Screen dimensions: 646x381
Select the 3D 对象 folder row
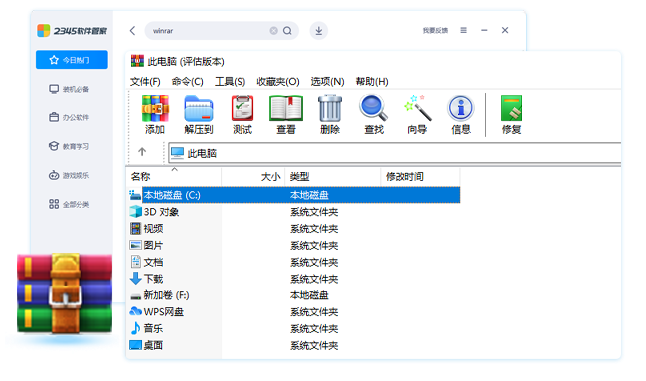(294, 212)
